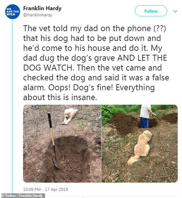Open the right photo of the man digging

coord(140,143)
